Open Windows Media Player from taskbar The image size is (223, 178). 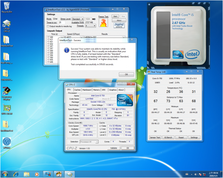pyautogui.click(x=37, y=174)
